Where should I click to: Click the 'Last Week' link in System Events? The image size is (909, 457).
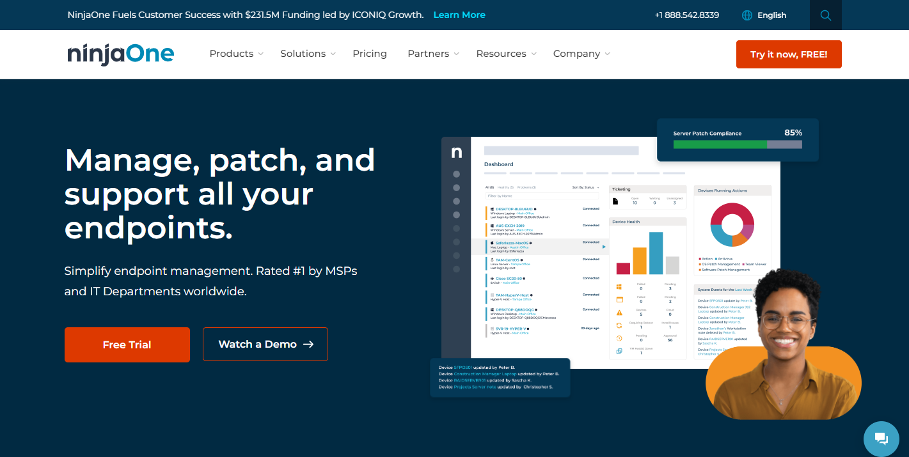pyautogui.click(x=744, y=290)
